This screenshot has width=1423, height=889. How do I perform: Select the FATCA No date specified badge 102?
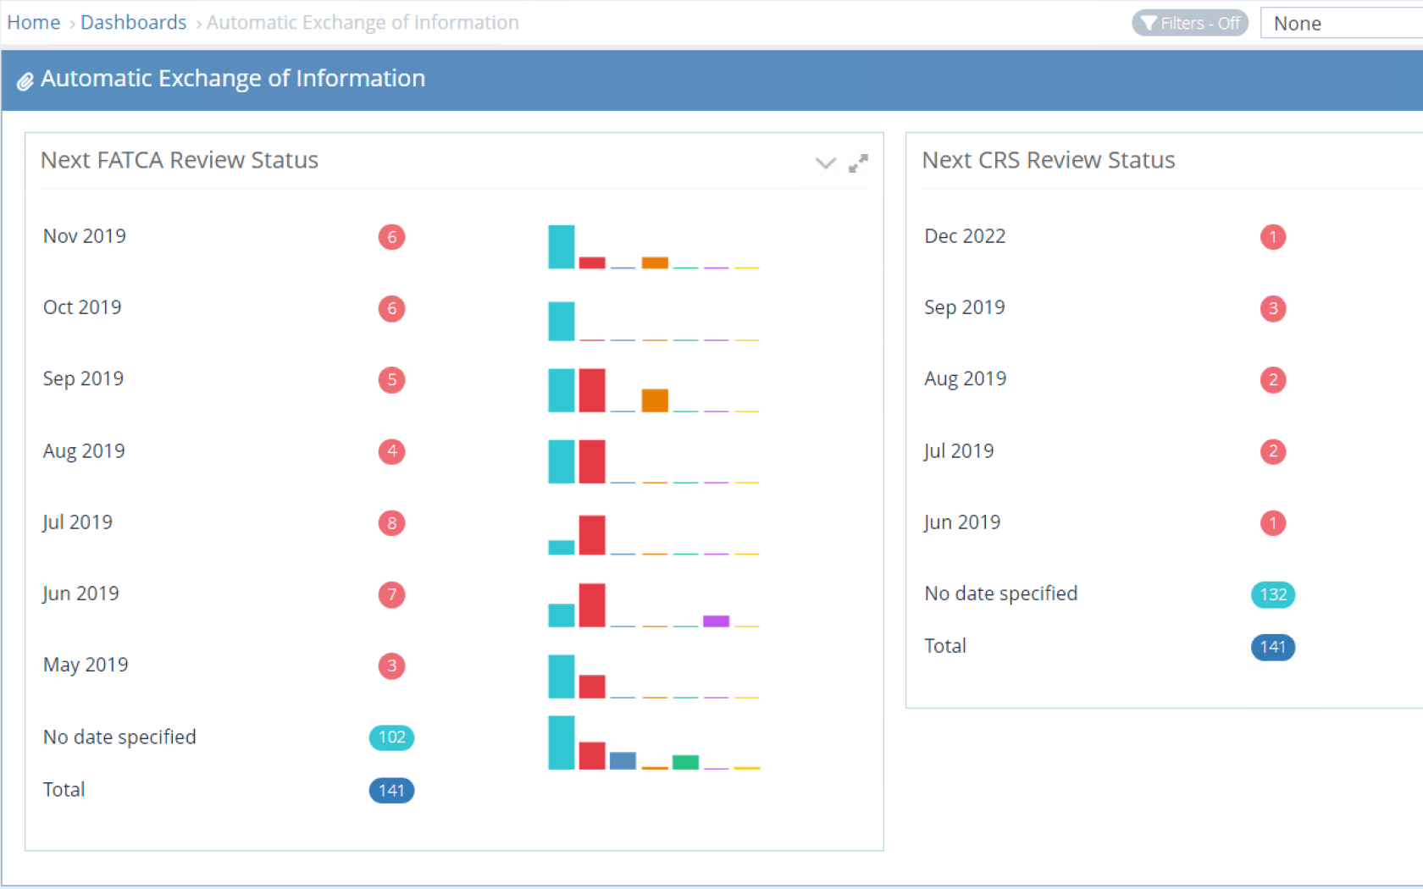pos(391,737)
